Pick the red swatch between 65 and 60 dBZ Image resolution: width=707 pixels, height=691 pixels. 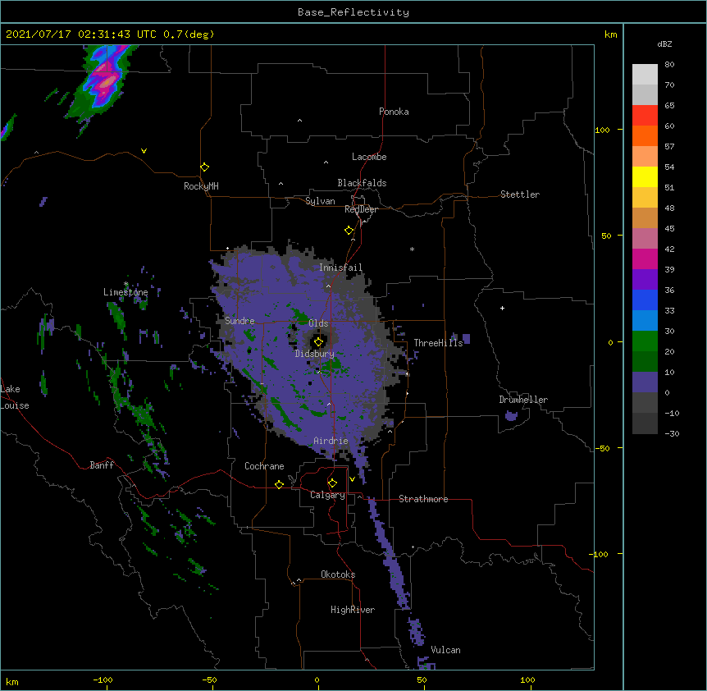pyautogui.click(x=645, y=116)
